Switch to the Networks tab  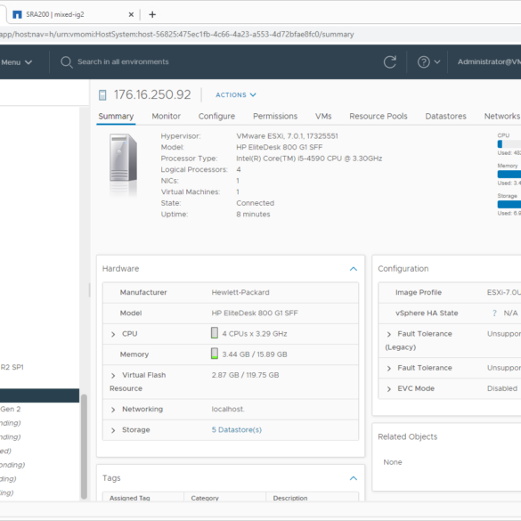pyautogui.click(x=502, y=117)
